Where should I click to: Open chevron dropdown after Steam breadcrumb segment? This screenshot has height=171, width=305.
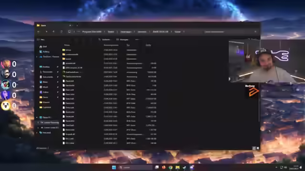[117, 32]
